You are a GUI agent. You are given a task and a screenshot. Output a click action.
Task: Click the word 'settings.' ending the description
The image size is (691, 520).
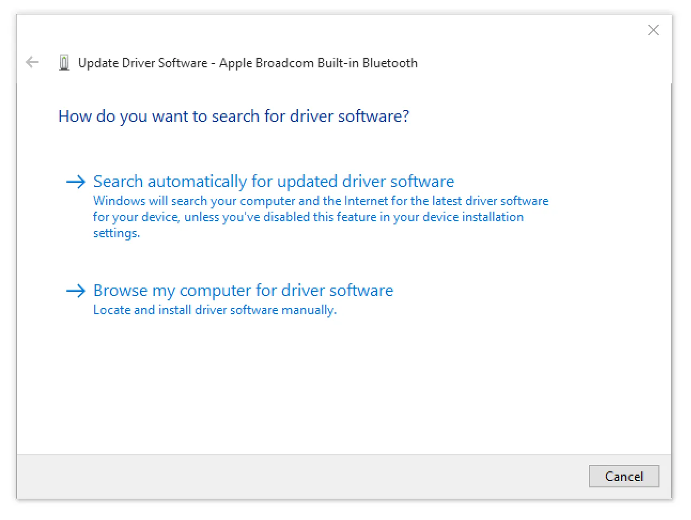click(x=117, y=234)
